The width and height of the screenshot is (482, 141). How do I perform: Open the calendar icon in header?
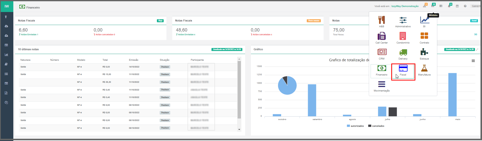(x=457, y=6)
